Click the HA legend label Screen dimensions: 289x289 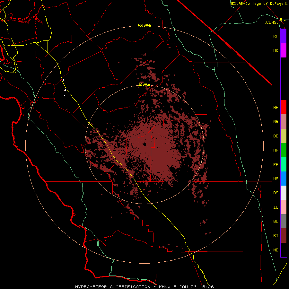[x=276, y=108]
